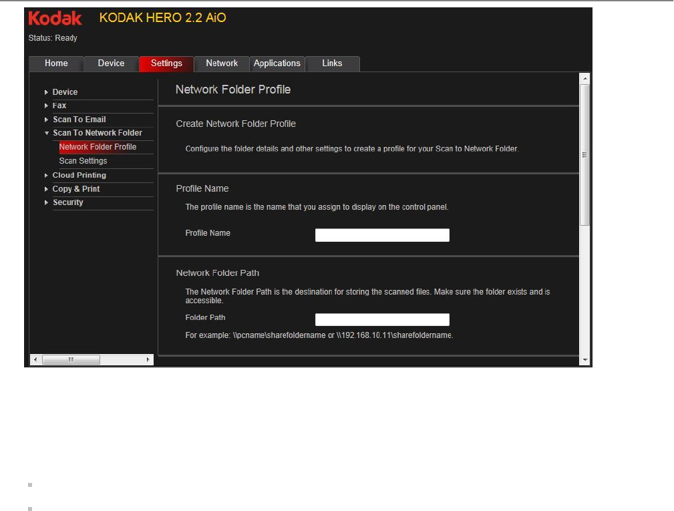The image size is (674, 511).
Task: Select Cloud Printing in sidebar
Action: coord(79,176)
